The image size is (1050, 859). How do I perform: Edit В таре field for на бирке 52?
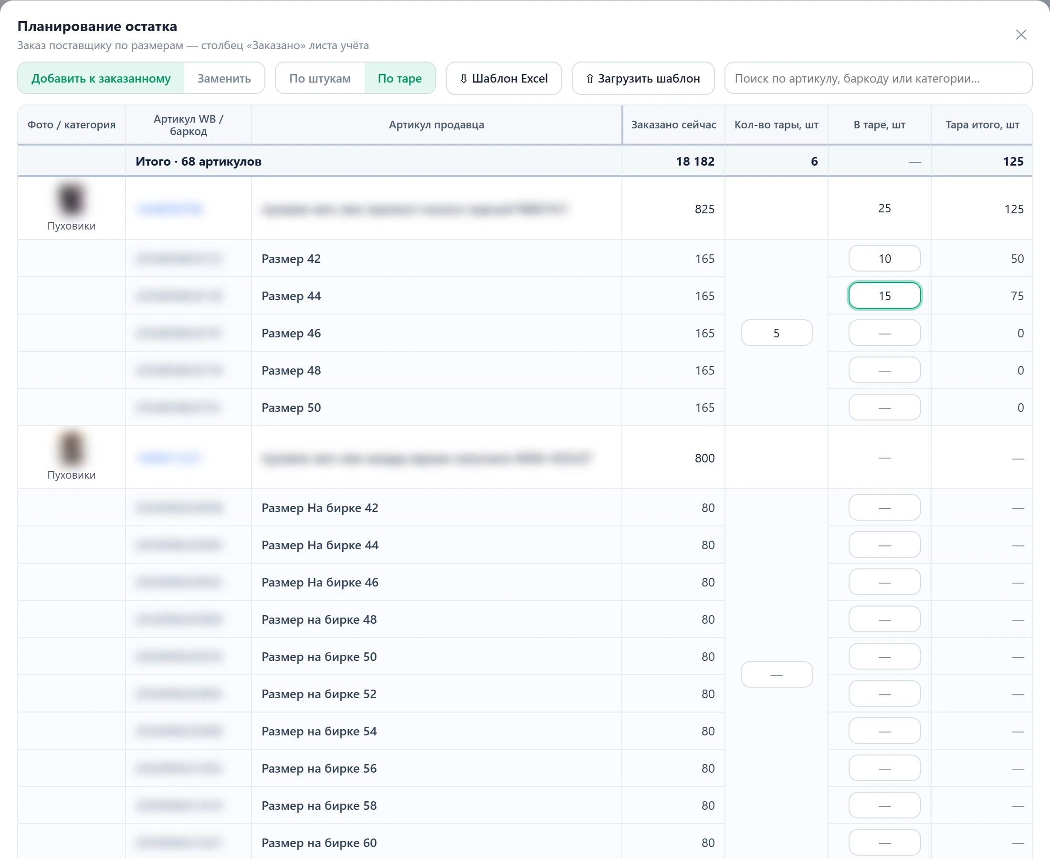pos(884,694)
